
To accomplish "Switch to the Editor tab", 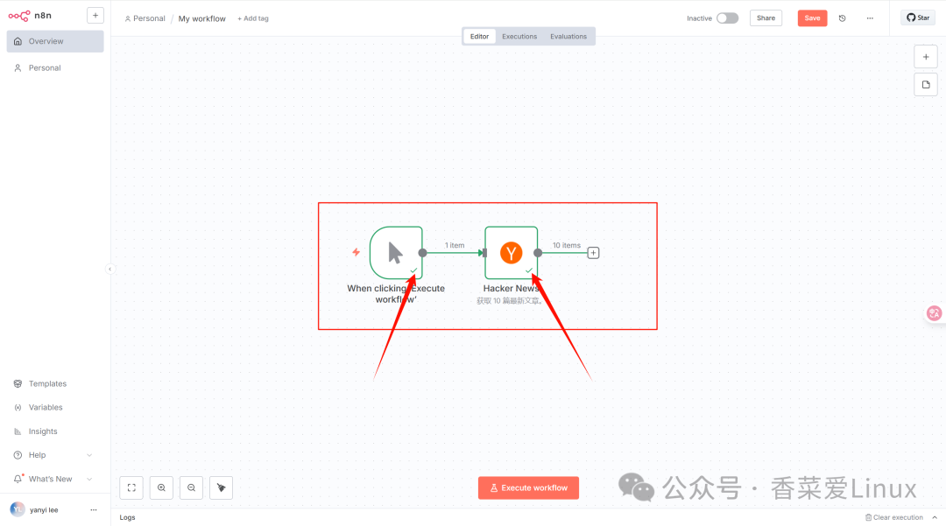I will click(x=480, y=37).
